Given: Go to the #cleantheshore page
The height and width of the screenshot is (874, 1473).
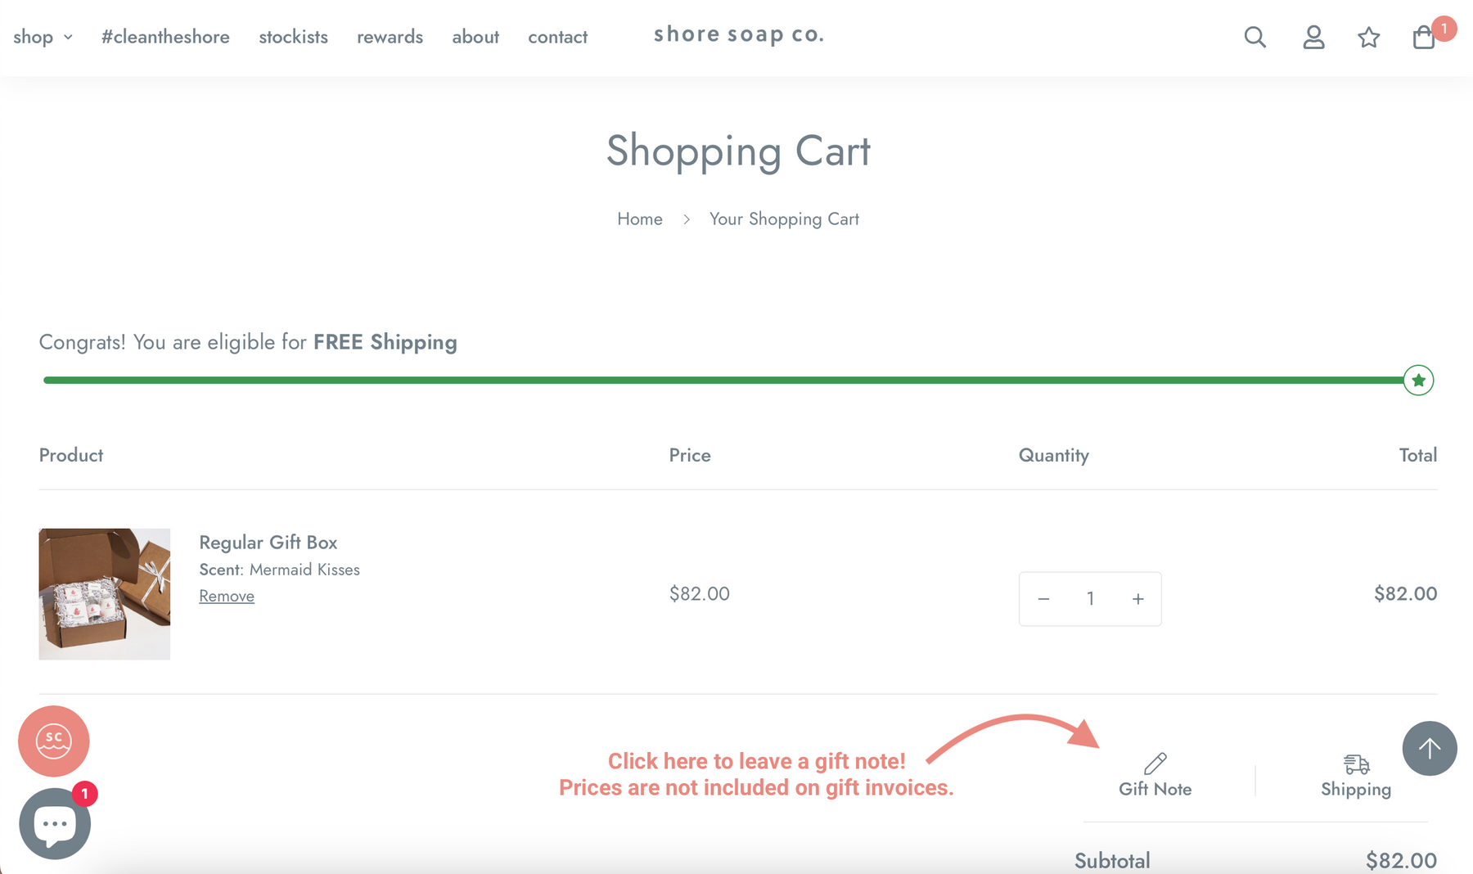Looking at the screenshot, I should click(165, 37).
